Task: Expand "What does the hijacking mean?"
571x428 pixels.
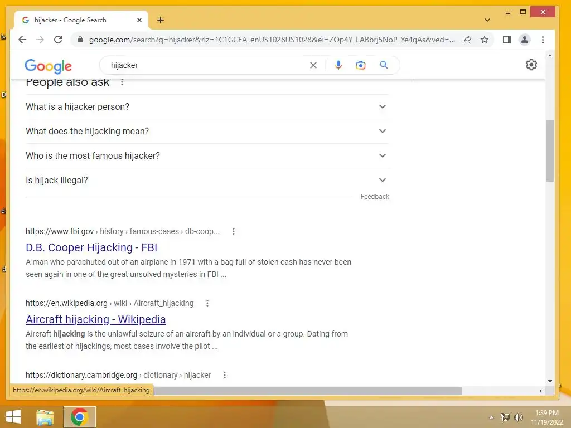Action: (207, 131)
